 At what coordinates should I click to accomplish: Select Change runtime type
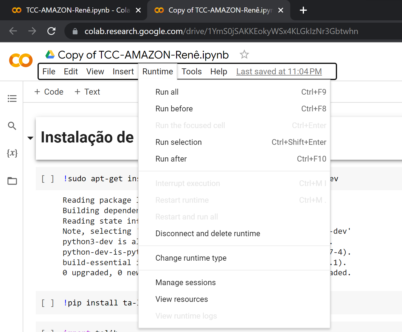pyautogui.click(x=234, y=258)
